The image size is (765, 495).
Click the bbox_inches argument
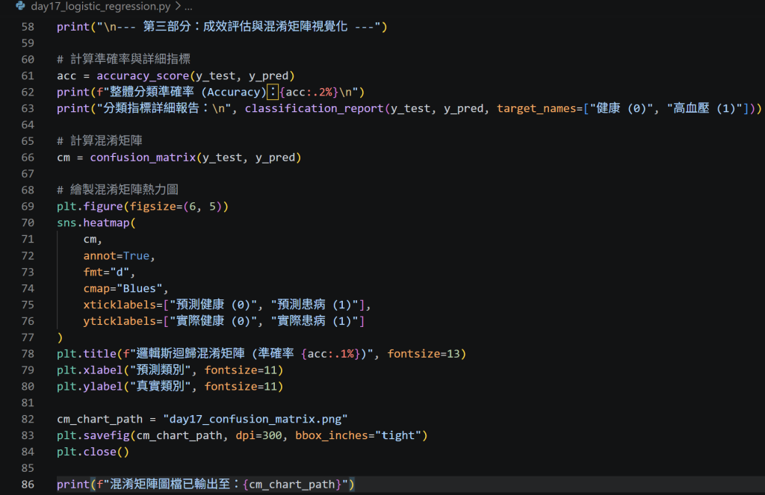click(x=331, y=435)
